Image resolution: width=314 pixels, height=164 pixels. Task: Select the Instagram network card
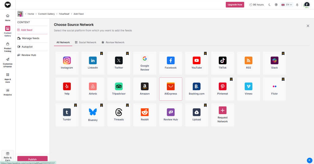[67, 63]
